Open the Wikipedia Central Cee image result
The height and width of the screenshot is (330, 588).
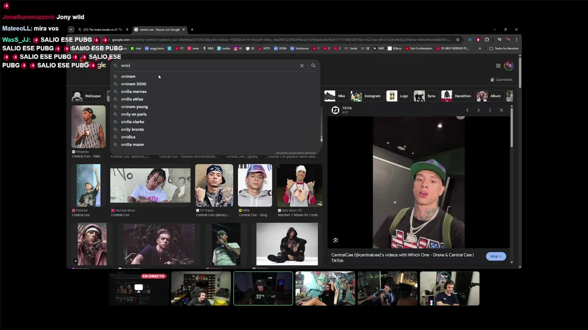88,127
